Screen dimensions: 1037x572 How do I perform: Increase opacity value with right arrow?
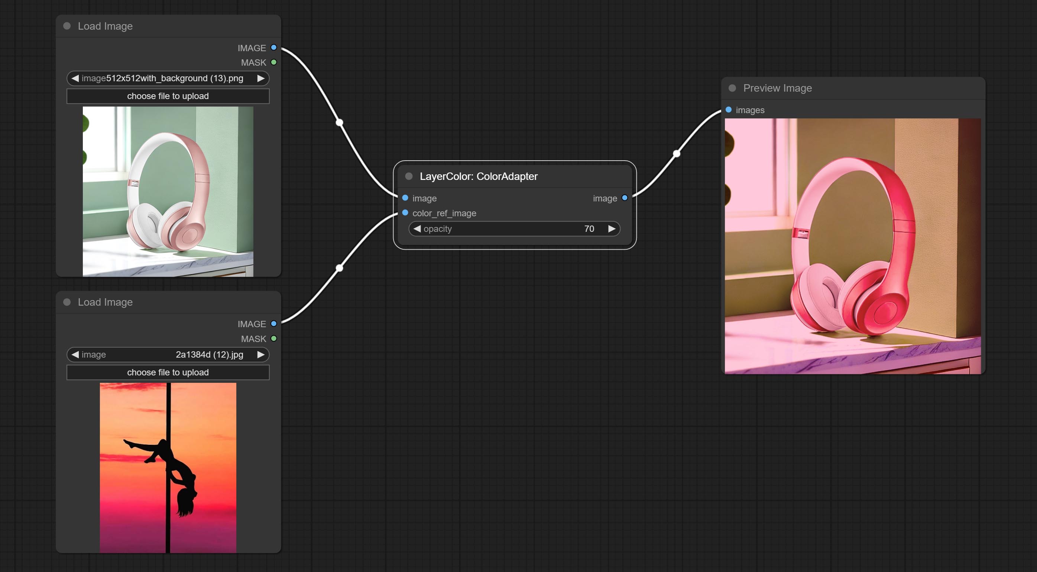click(612, 229)
